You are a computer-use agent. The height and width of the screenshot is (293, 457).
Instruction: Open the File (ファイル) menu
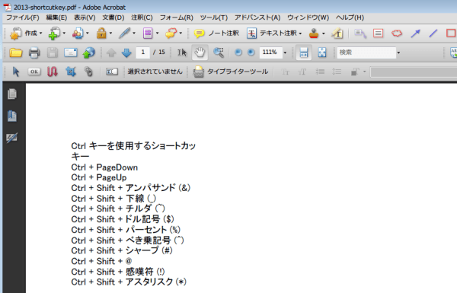[23, 18]
